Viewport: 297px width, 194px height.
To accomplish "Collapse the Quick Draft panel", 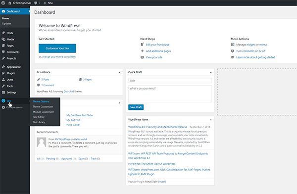I will [211, 72].
